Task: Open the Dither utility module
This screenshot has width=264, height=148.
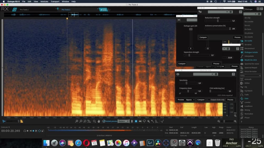Action: [247, 83]
